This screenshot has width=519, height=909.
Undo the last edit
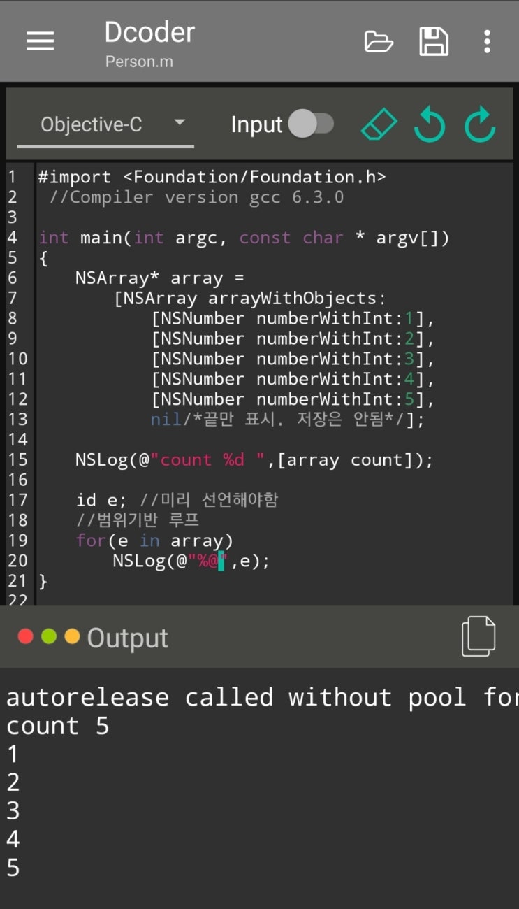[429, 125]
